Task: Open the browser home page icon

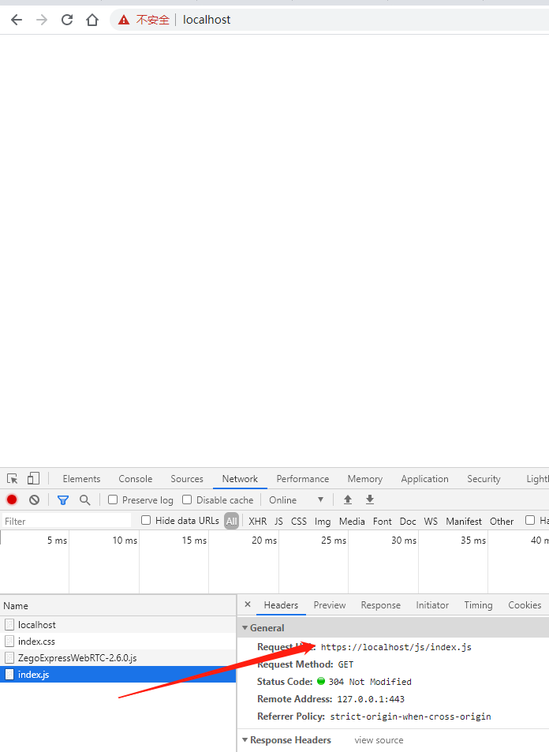Action: (92, 20)
